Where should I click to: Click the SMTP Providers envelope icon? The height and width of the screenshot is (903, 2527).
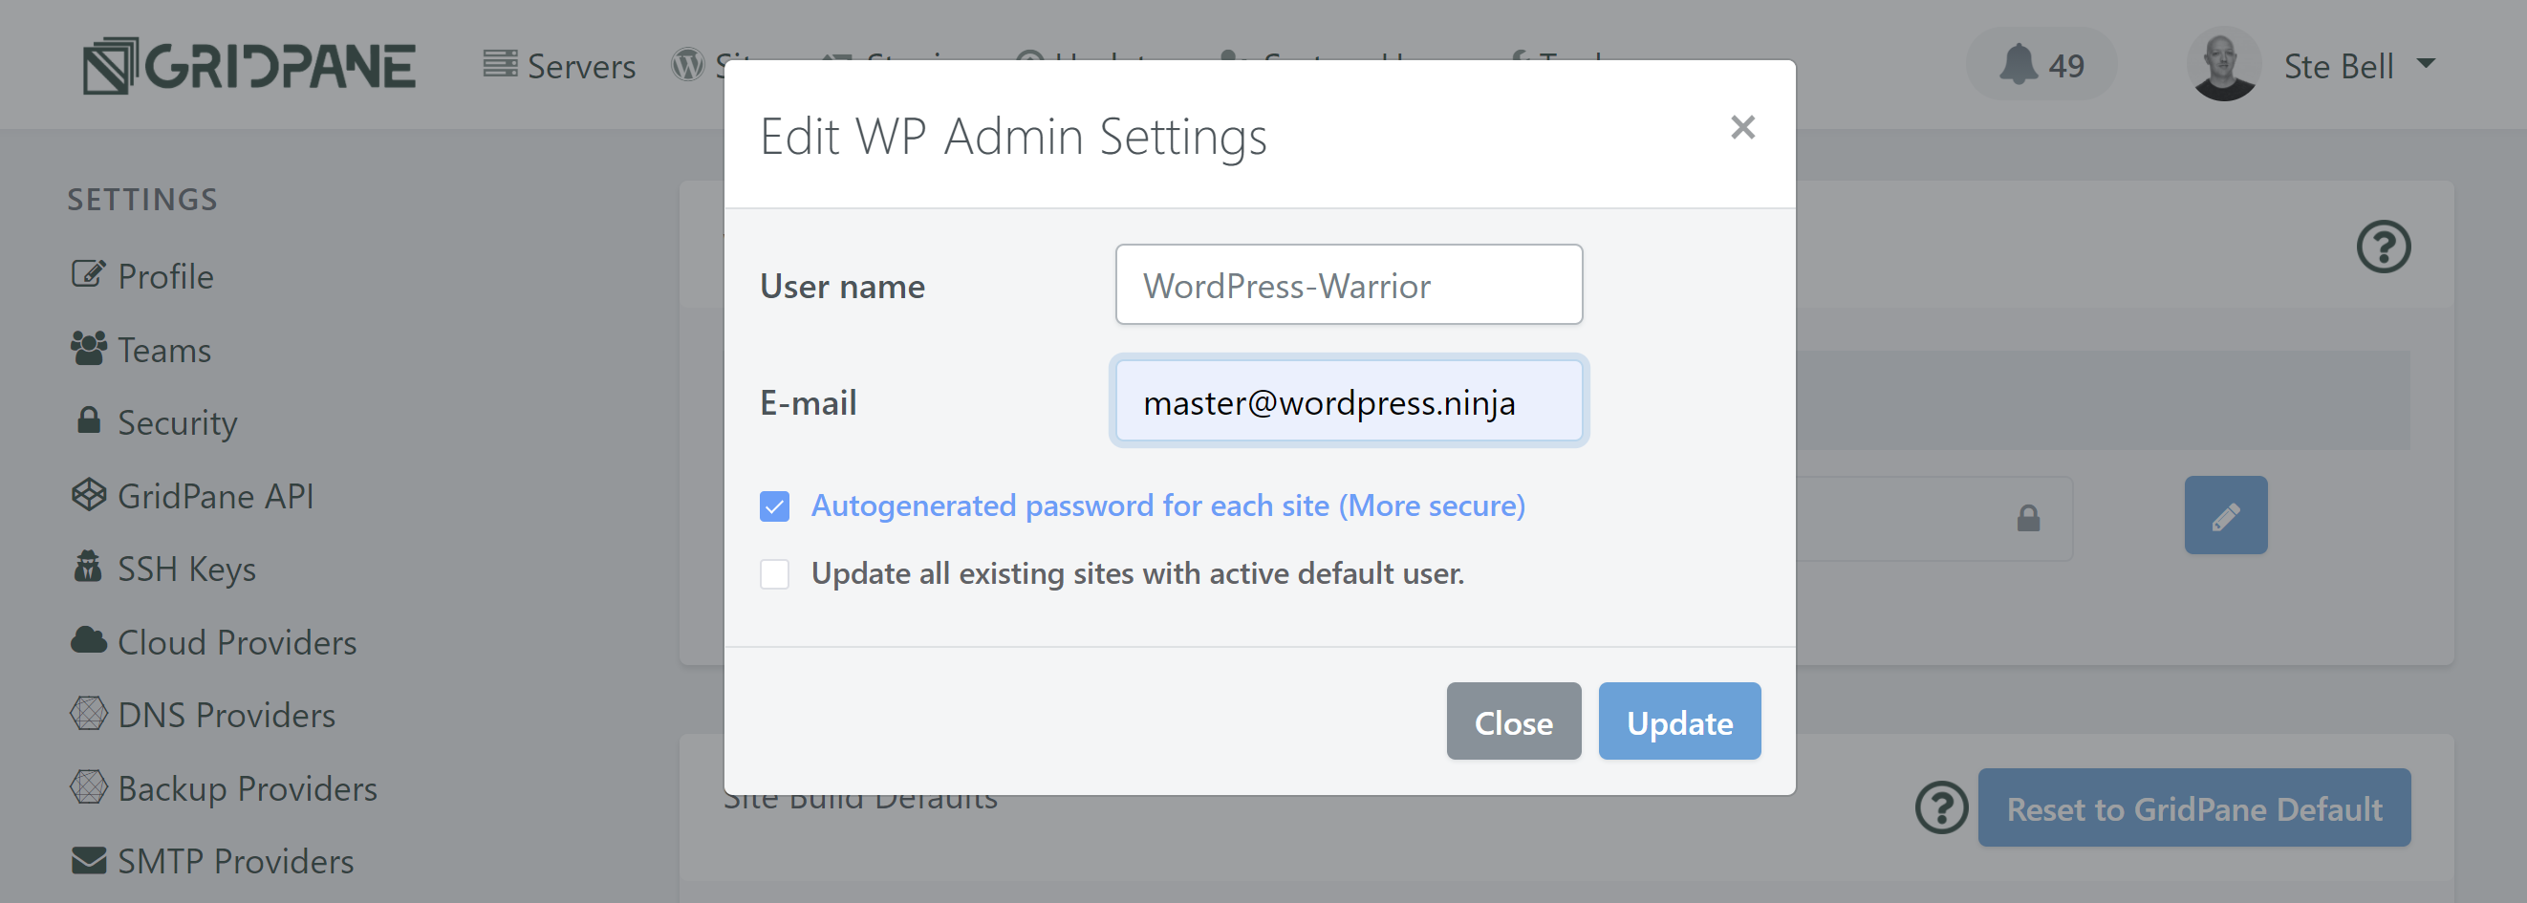(88, 860)
